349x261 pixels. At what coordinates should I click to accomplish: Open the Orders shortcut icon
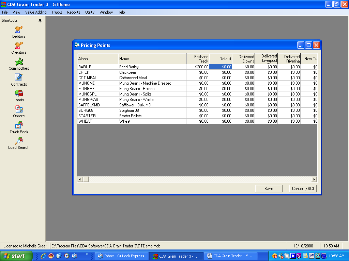point(19,109)
